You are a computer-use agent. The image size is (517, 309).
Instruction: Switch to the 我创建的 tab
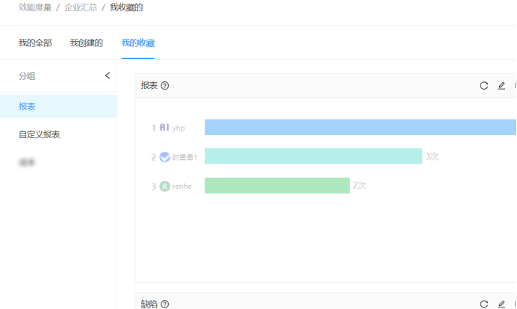[x=87, y=43]
